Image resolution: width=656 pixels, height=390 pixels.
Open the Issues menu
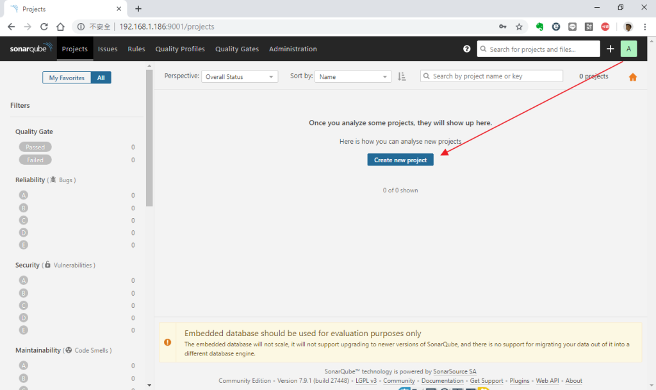tap(108, 49)
